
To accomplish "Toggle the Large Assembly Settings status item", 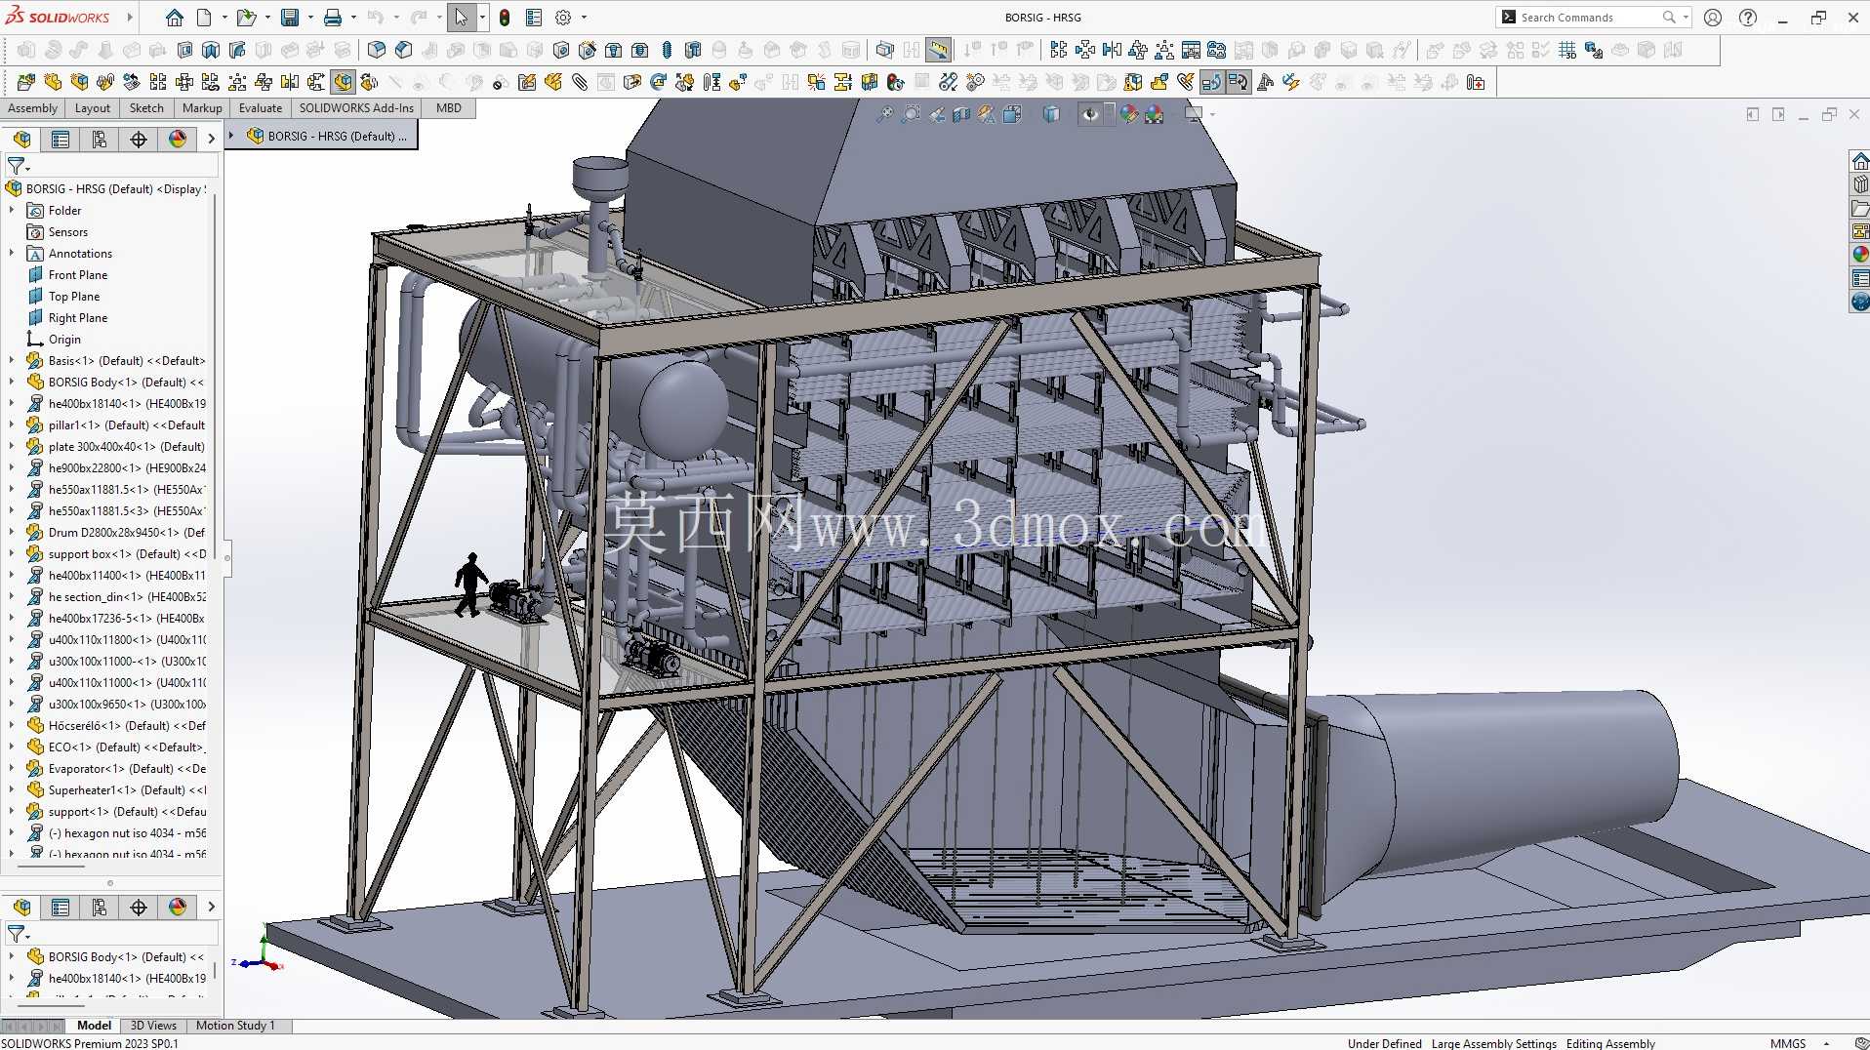I will pyautogui.click(x=1493, y=1043).
